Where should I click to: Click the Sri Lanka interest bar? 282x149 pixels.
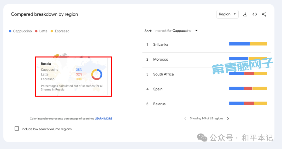click(248, 44)
